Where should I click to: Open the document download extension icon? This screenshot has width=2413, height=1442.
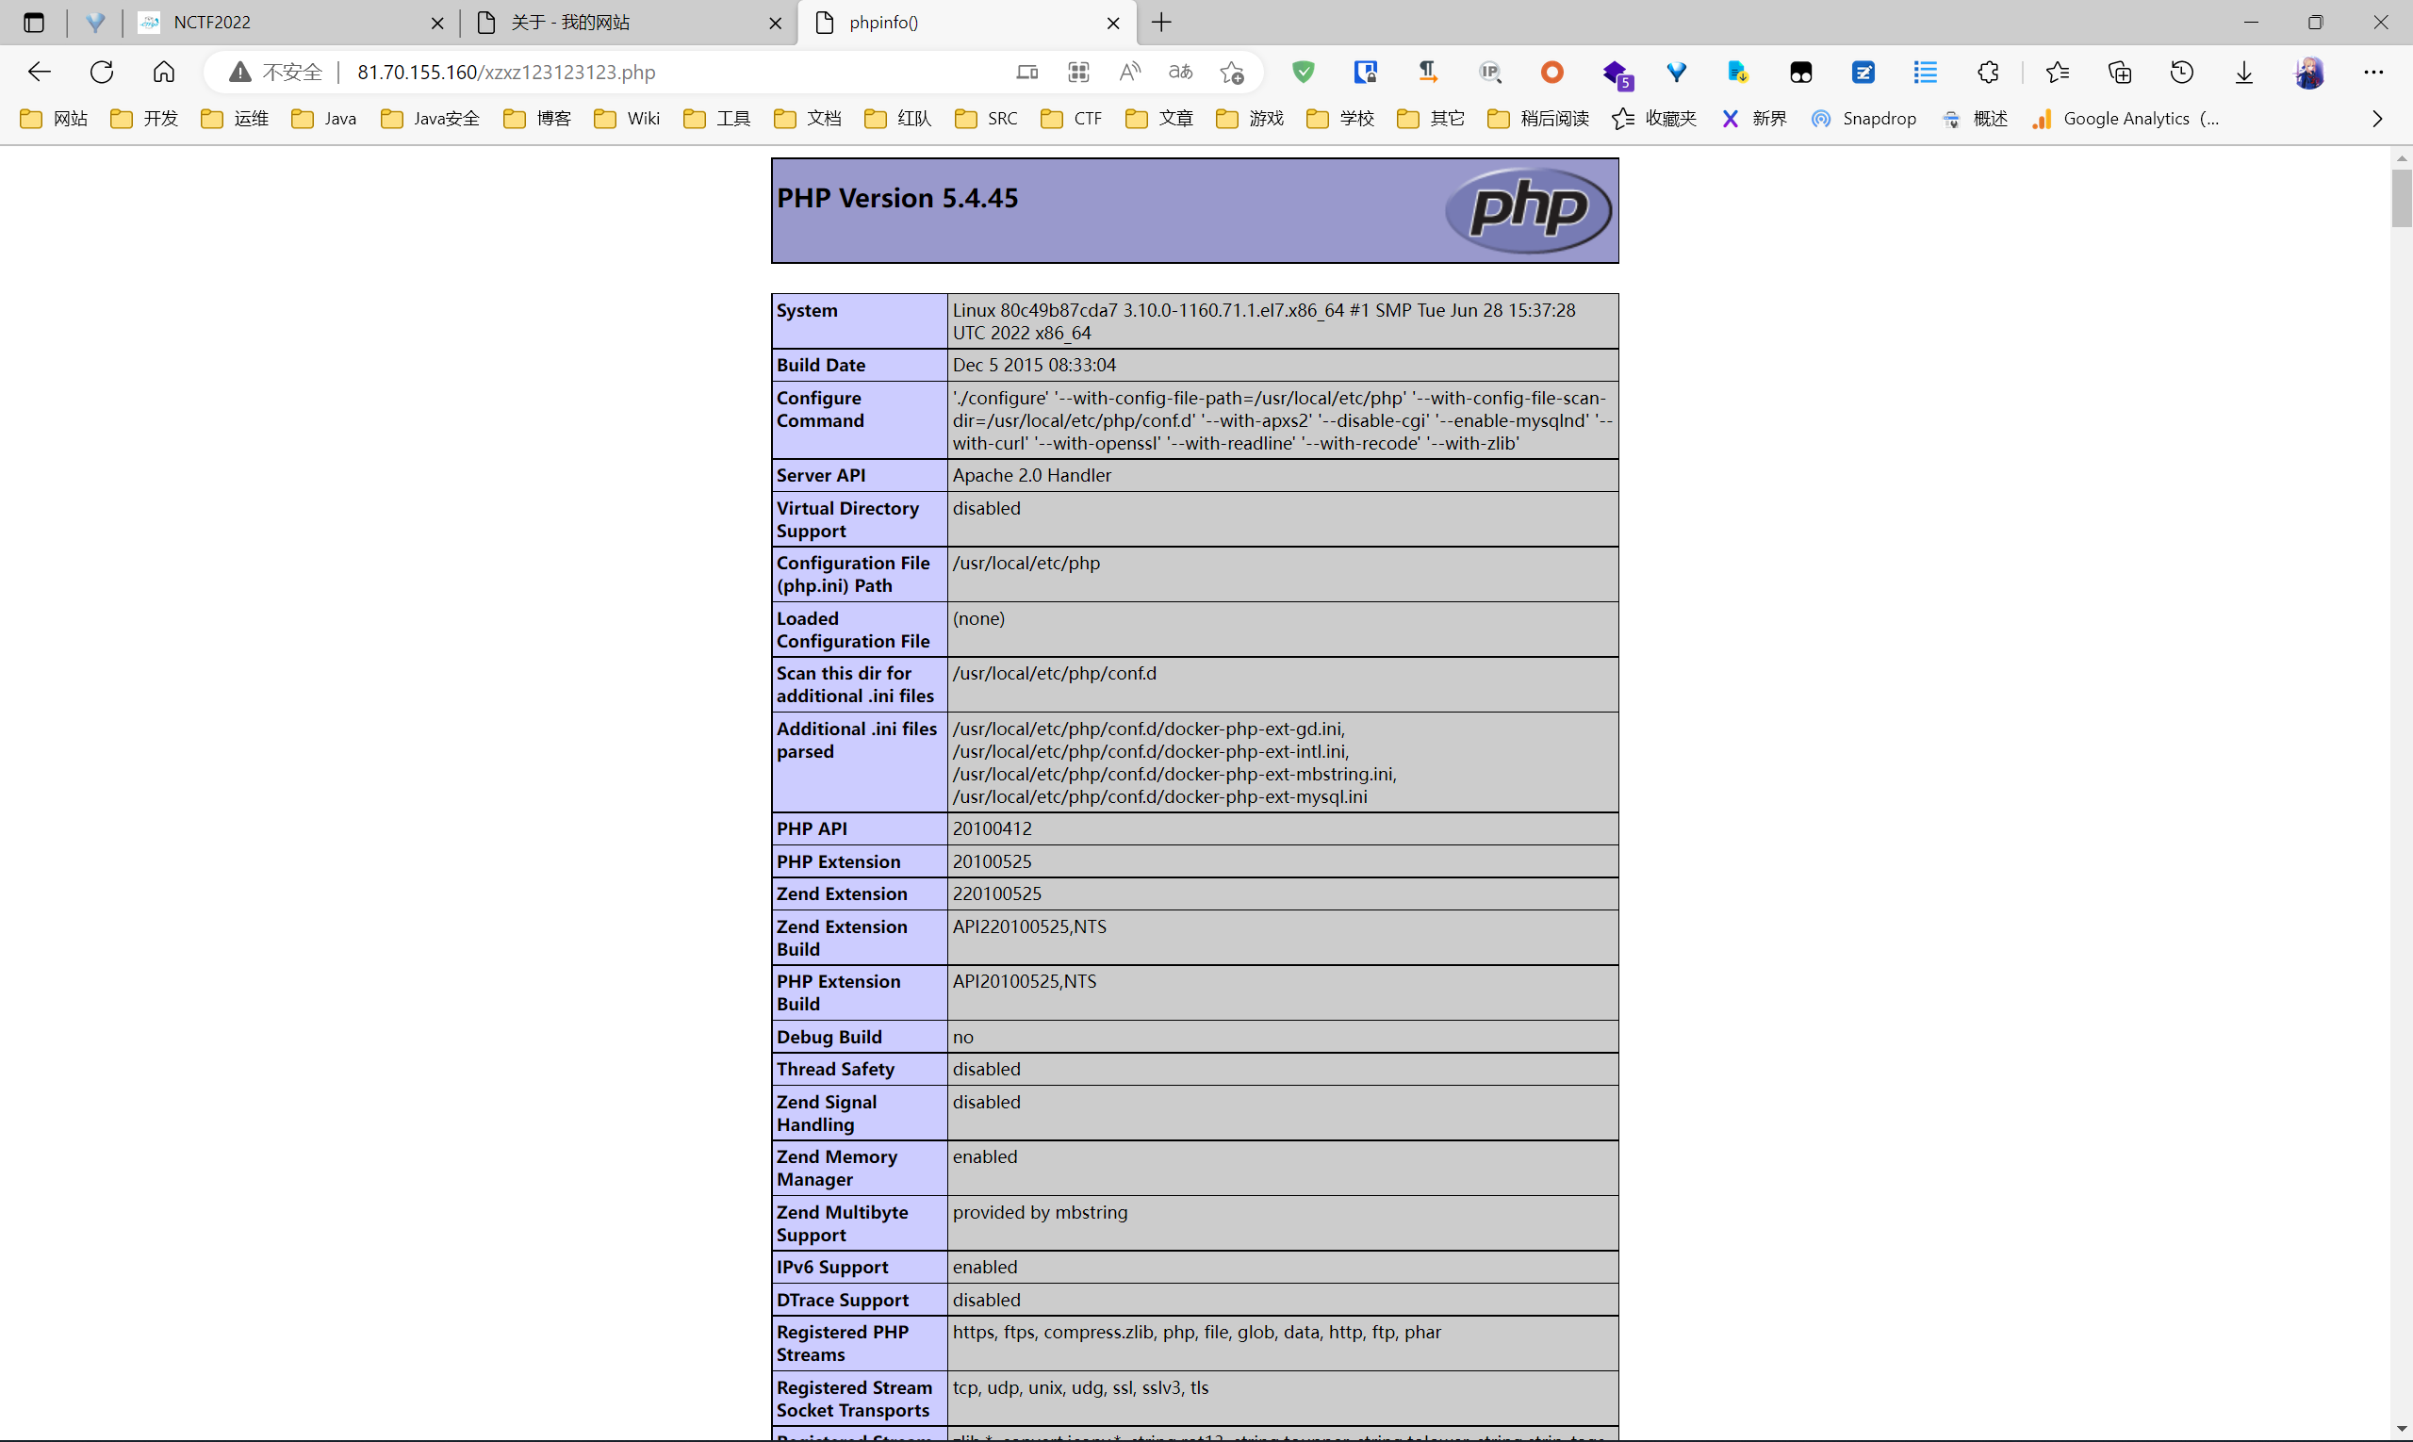(1738, 72)
